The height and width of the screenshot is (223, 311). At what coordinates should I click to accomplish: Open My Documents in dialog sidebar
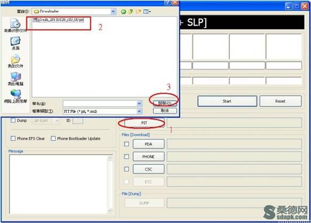click(15, 61)
